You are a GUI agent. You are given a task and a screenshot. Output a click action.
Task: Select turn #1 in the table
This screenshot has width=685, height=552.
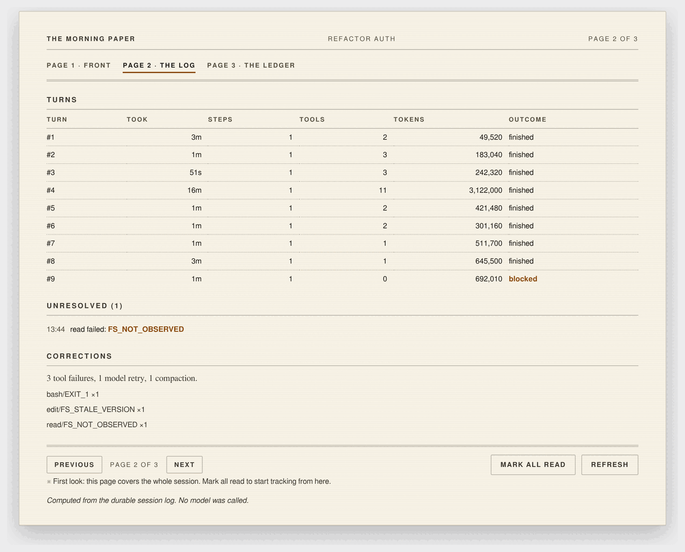click(x=342, y=137)
